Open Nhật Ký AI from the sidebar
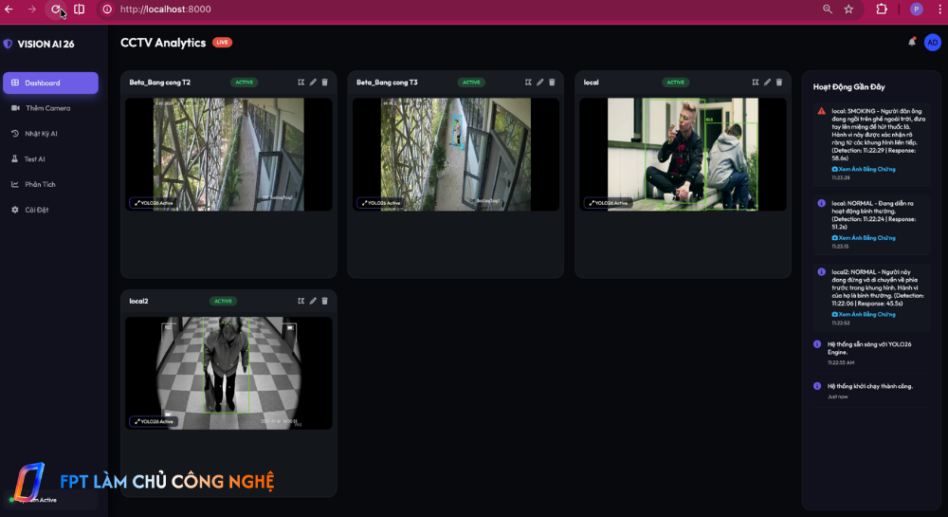The height and width of the screenshot is (517, 948). [41, 134]
